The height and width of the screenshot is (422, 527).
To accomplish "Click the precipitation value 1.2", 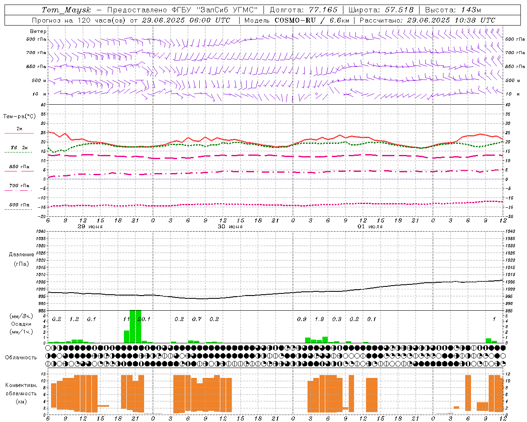I will (74, 319).
